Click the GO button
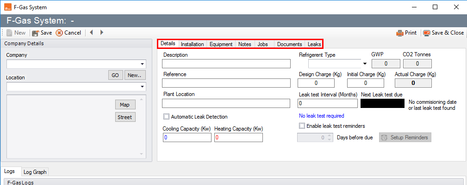 click(x=115, y=75)
